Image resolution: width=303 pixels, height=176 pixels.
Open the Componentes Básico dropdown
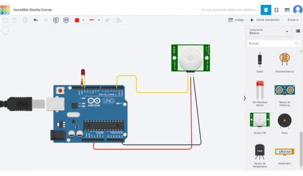tap(269, 31)
